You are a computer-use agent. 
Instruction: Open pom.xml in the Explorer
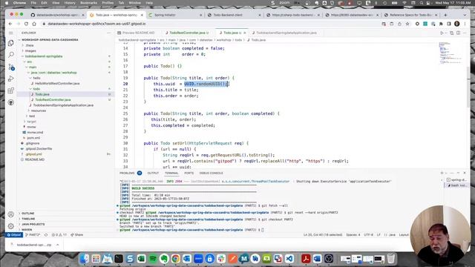click(x=33, y=138)
